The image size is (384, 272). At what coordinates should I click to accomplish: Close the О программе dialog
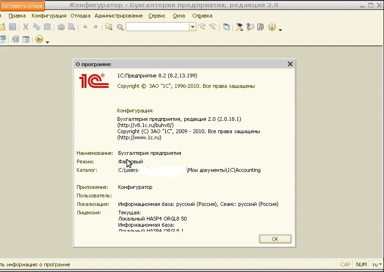coord(290,64)
